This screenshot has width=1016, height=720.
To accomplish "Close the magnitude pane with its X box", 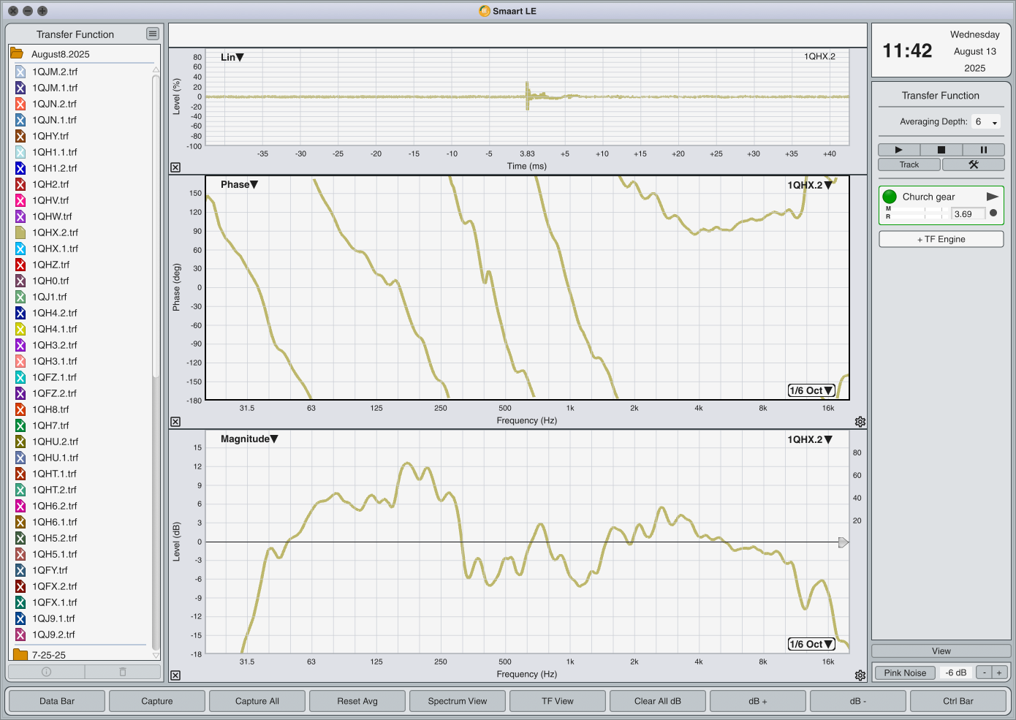I will click(175, 675).
